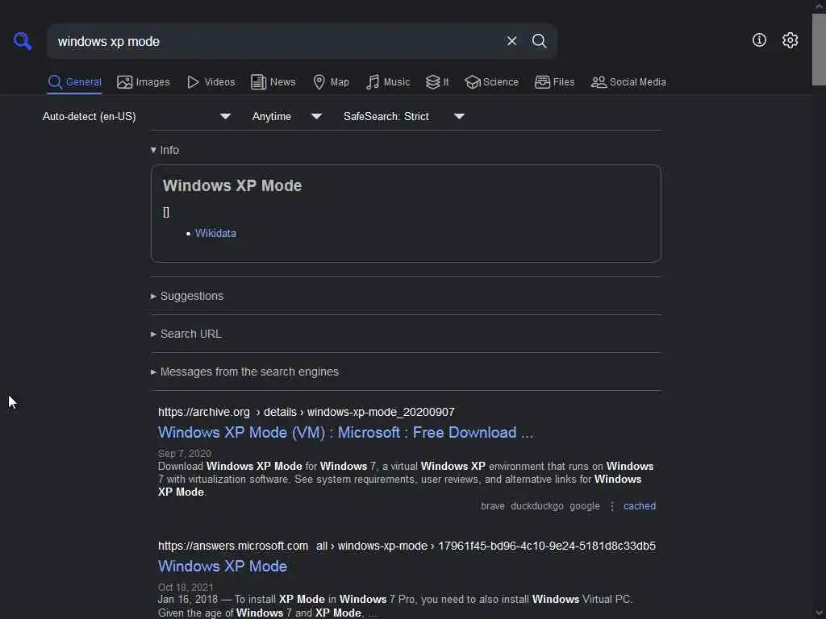Switch to the Images tab
Image resolution: width=826 pixels, height=619 pixels.
point(144,82)
